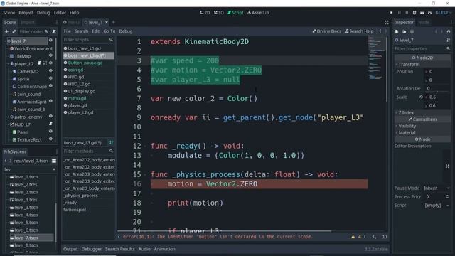Expand the Z Index section

(422, 112)
